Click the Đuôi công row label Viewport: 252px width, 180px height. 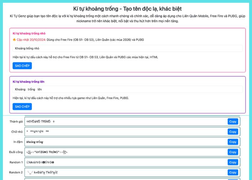coord(16,152)
